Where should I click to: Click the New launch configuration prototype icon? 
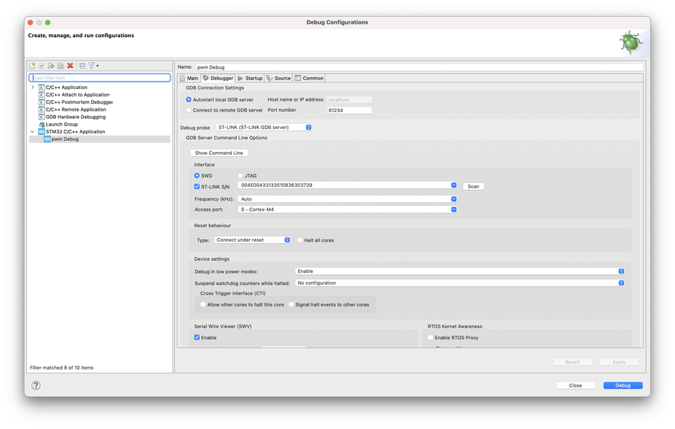click(x=41, y=66)
